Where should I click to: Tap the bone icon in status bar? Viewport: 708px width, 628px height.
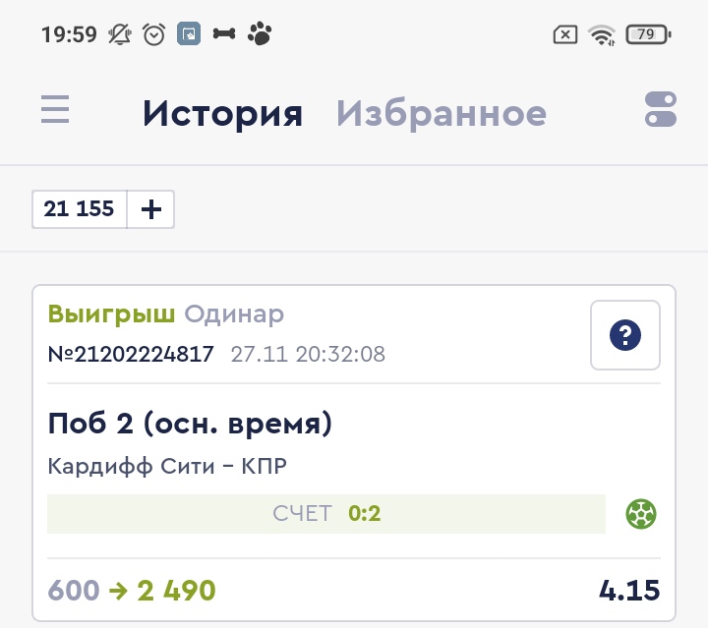(224, 35)
